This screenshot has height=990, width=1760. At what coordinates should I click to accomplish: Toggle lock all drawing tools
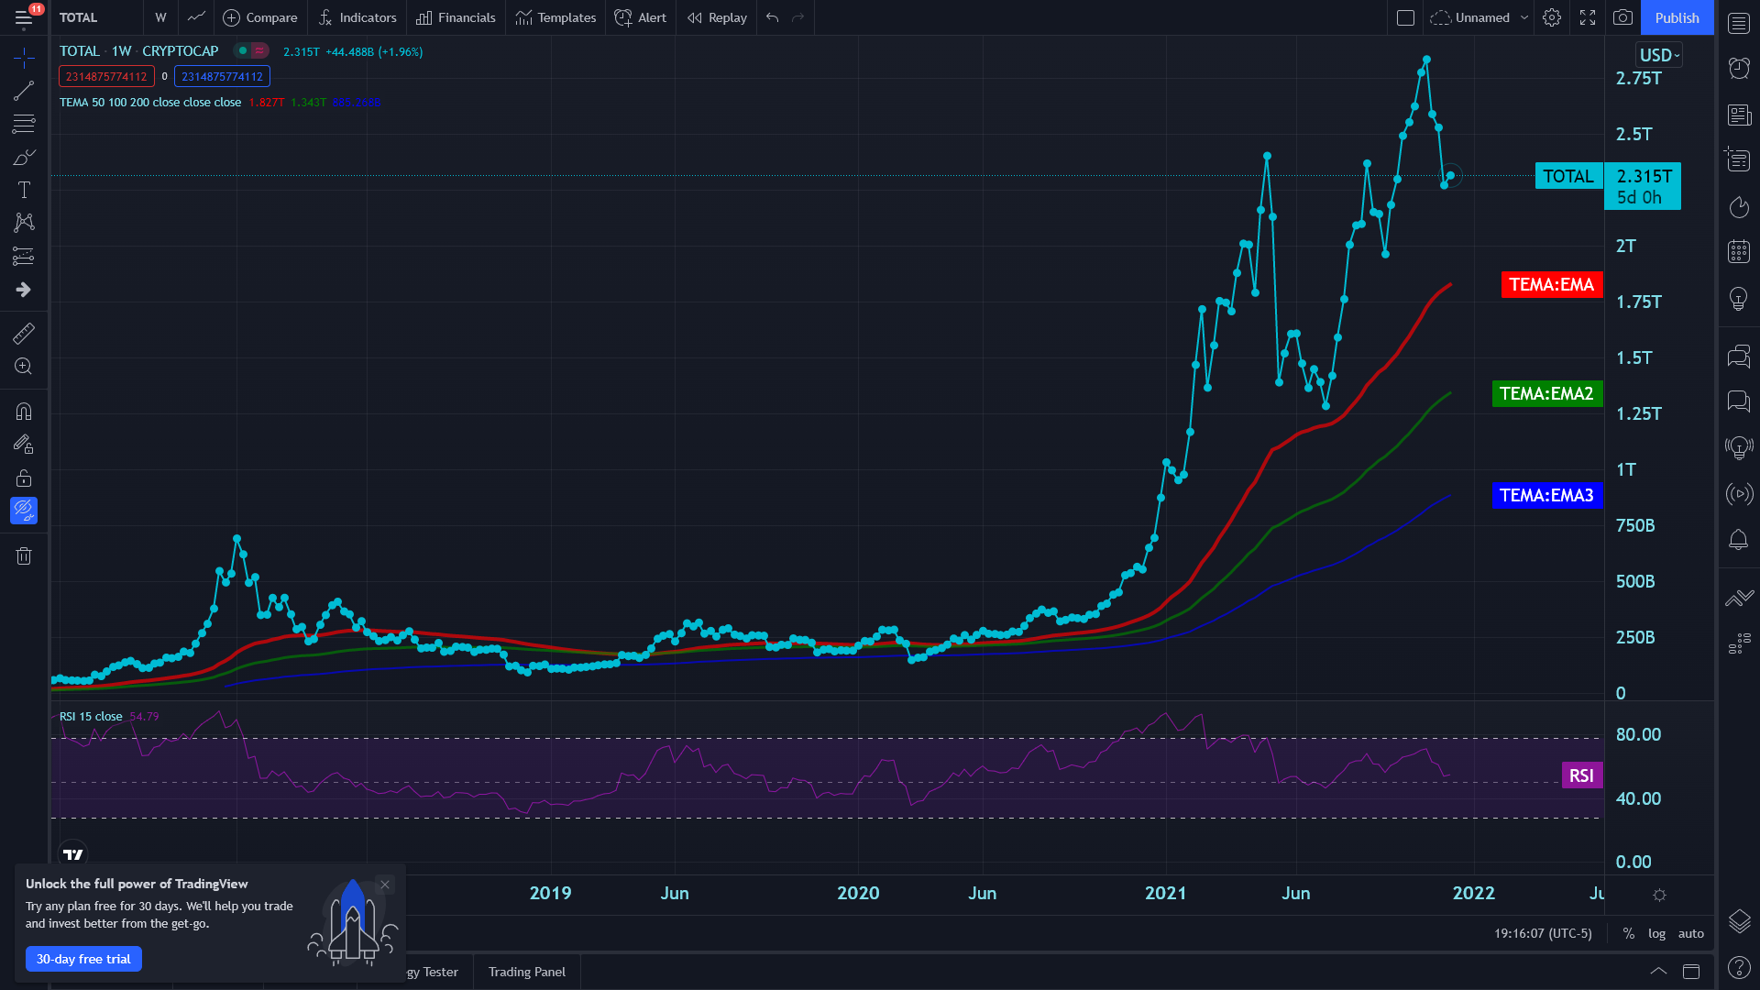(x=24, y=478)
